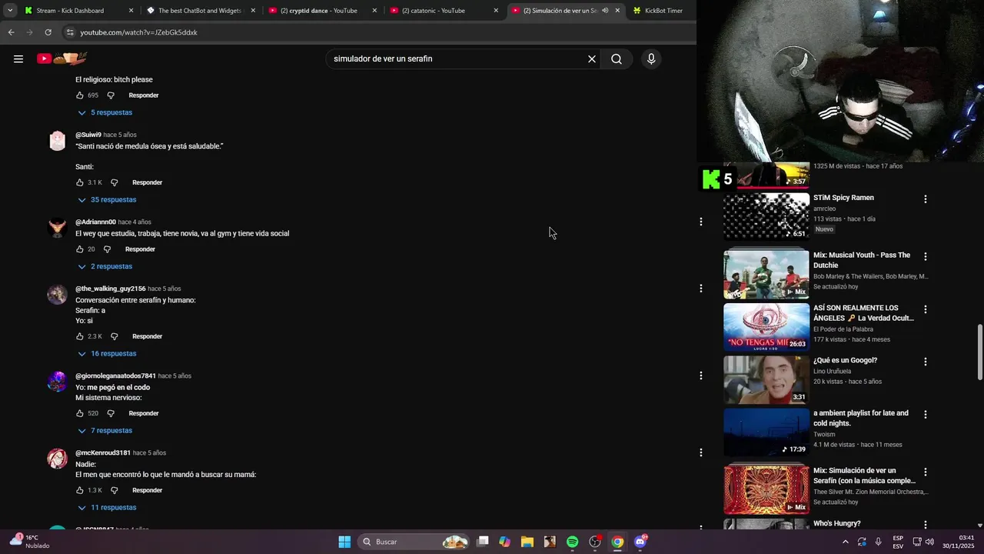The width and height of the screenshot is (984, 554).
Task: Start voice search with the microphone
Action: pos(651,58)
